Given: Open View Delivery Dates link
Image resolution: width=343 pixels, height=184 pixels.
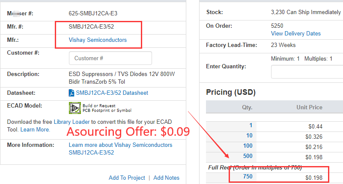Looking at the screenshot, I should pyautogui.click(x=296, y=34).
